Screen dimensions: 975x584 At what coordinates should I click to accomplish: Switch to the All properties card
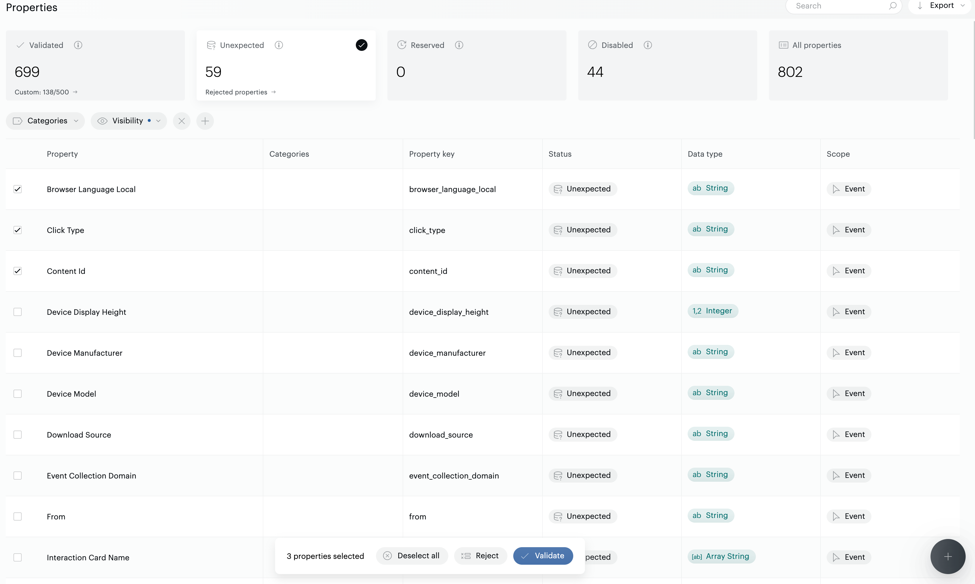tap(858, 65)
